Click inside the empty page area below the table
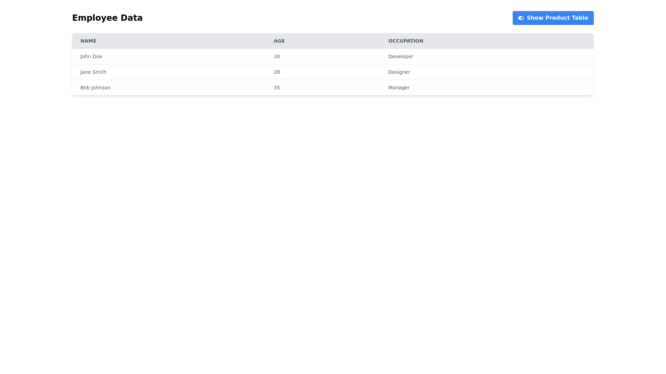The image size is (666, 374). (333, 208)
